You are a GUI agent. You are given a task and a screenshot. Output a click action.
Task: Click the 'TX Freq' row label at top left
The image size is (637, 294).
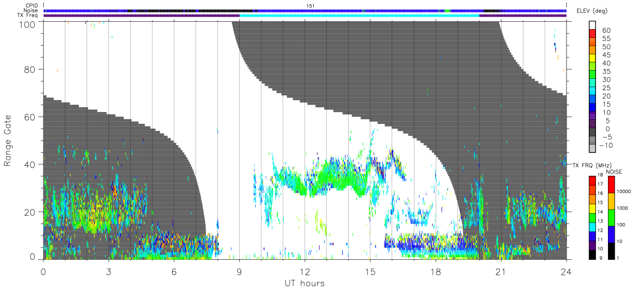point(29,16)
